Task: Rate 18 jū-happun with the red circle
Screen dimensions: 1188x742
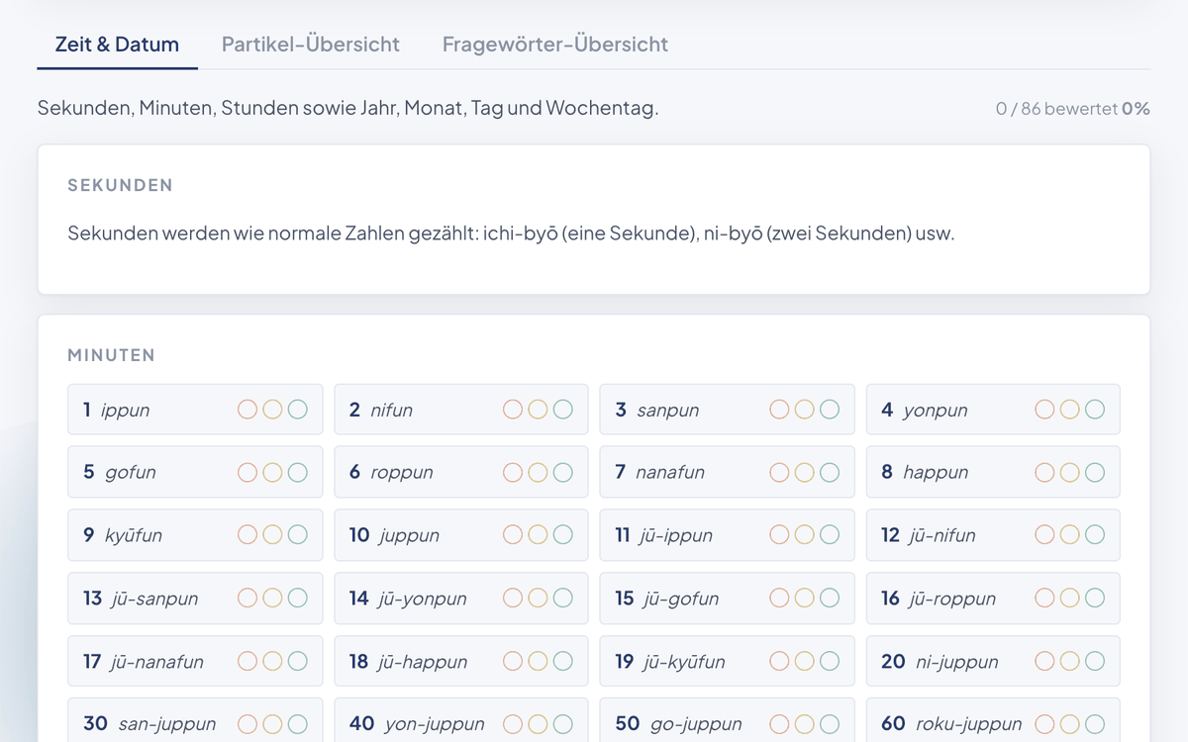Action: (x=513, y=661)
